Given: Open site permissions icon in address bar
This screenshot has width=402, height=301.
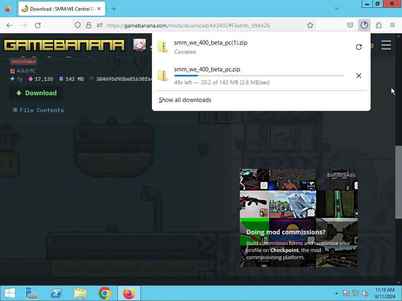Looking at the screenshot, I should 100,25.
